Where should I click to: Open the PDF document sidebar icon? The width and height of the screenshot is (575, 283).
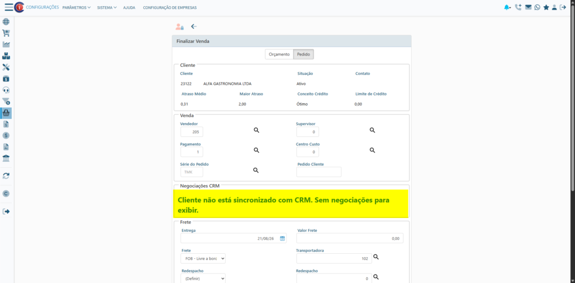6,147
